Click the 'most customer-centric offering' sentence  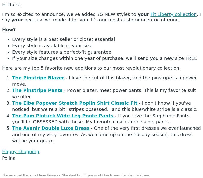[136, 20]
